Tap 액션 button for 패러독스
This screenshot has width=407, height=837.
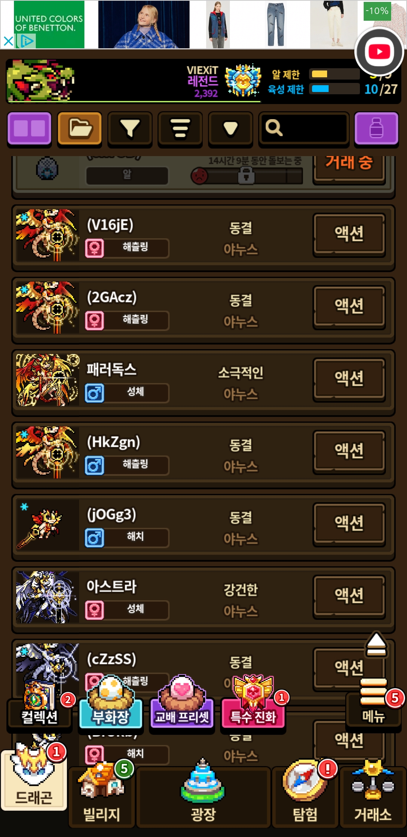click(349, 379)
